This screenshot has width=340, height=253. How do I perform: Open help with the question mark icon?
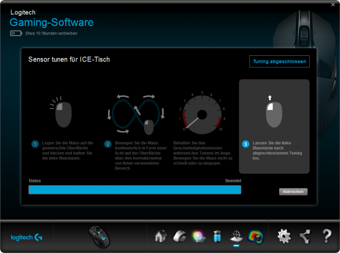(x=326, y=236)
